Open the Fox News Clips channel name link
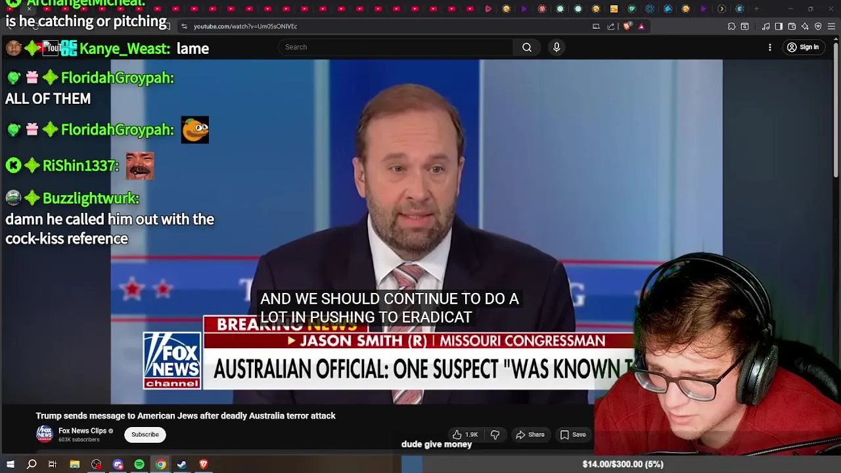The width and height of the screenshot is (841, 473). point(82,431)
